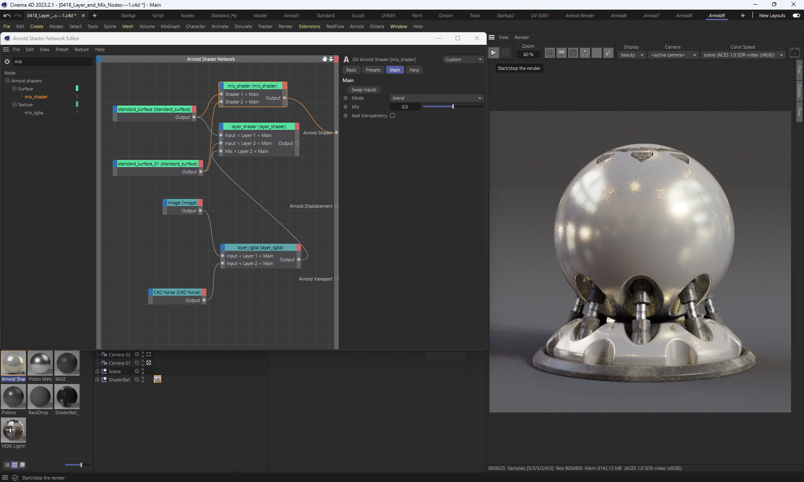The height and width of the screenshot is (482, 804).
Task: Open the Display beauty dropdown
Action: coord(631,55)
